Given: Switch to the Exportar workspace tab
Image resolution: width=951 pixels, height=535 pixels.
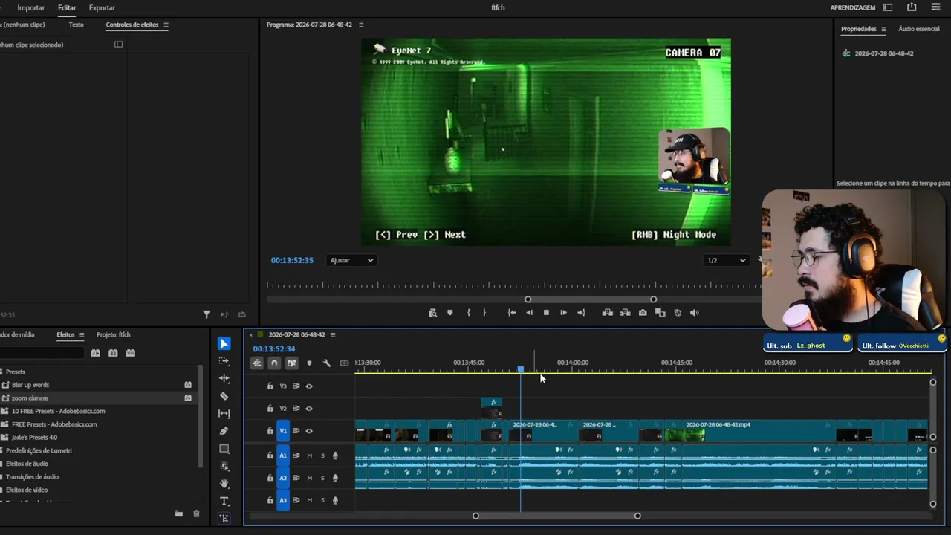Looking at the screenshot, I should click(x=102, y=7).
